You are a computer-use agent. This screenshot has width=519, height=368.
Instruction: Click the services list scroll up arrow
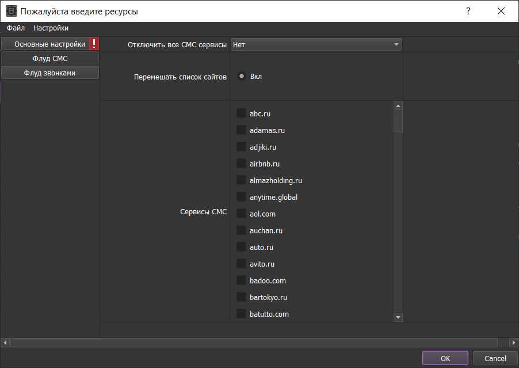398,106
